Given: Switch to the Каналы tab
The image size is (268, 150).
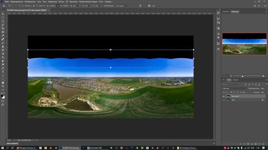Looking at the screenshot, I should [235, 80].
